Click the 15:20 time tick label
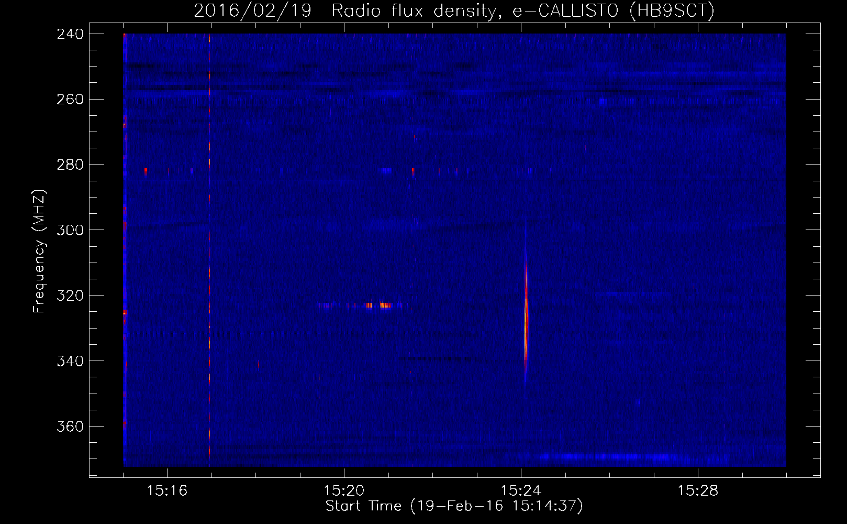The width and height of the screenshot is (847, 524). 344,491
